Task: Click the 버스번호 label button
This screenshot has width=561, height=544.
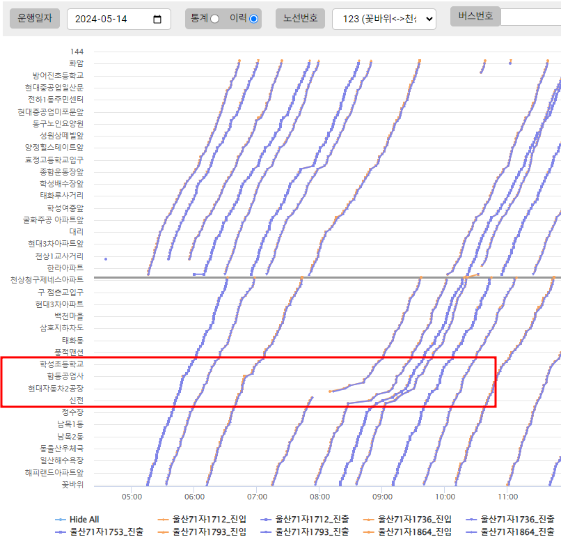Action: click(475, 16)
